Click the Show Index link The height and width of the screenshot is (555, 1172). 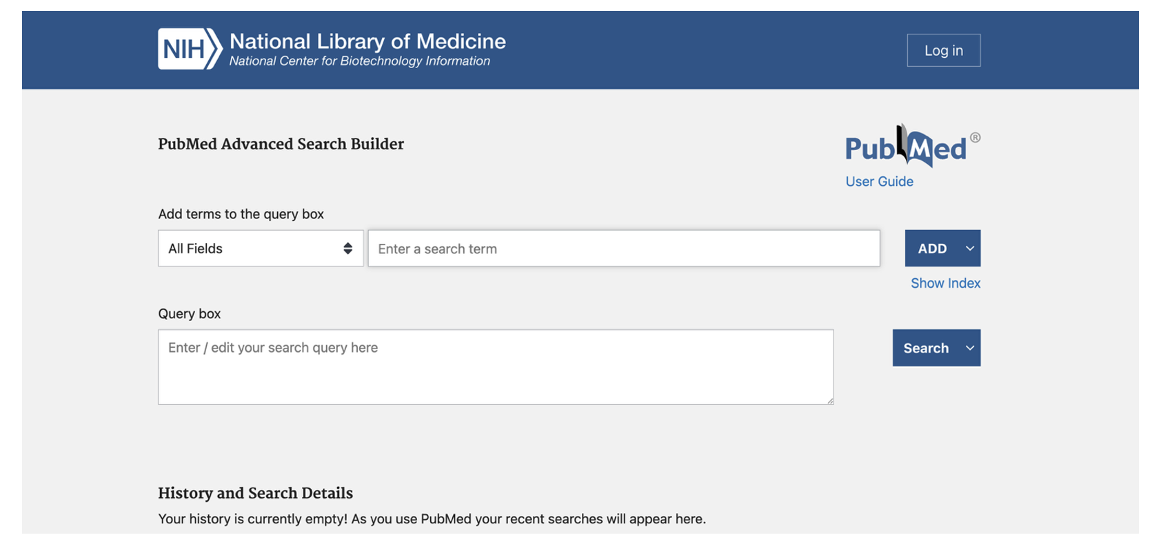[x=945, y=284]
